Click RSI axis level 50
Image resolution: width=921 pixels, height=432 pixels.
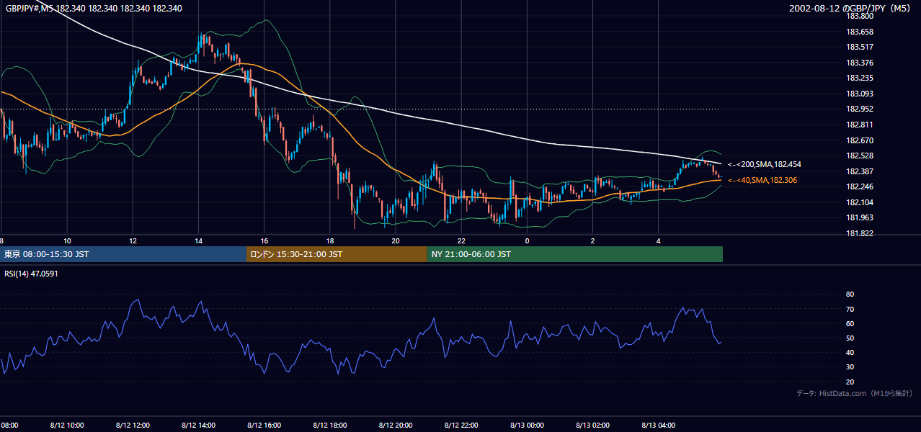click(x=850, y=338)
